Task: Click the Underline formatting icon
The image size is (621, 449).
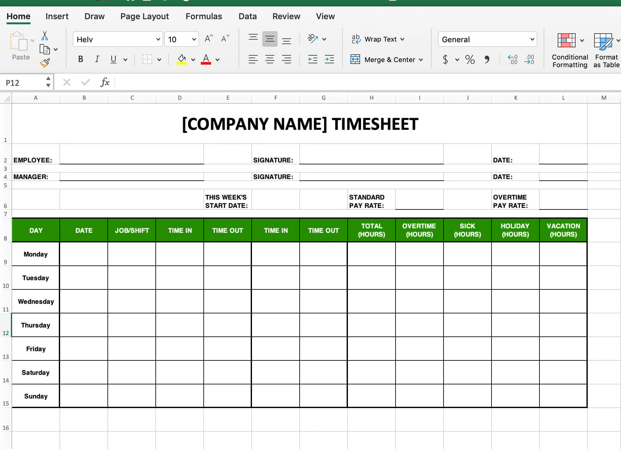Action: 113,59
